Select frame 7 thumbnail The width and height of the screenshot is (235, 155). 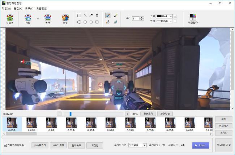click(x=150, y=123)
